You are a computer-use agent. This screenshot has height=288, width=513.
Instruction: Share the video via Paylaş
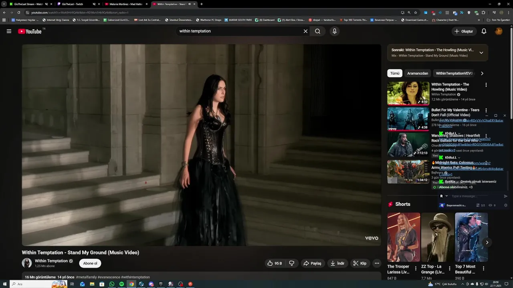tap(313, 263)
